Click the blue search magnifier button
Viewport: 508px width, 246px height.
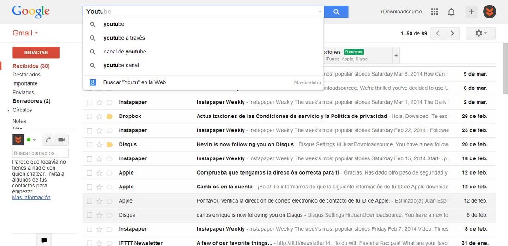(336, 12)
